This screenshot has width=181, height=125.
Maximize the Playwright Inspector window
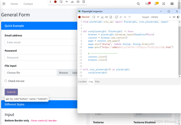click(169, 11)
